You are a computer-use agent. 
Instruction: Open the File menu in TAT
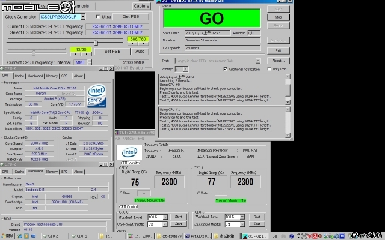coord(118,139)
